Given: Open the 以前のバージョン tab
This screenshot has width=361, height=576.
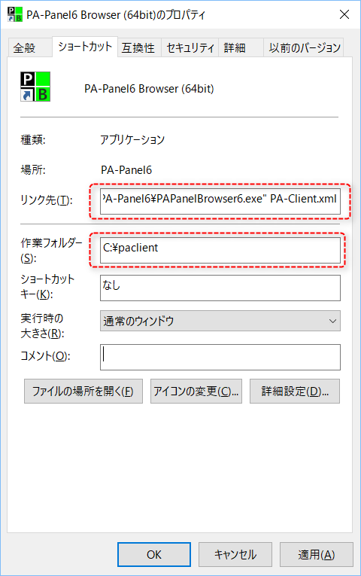Looking at the screenshot, I should pyautogui.click(x=304, y=47).
